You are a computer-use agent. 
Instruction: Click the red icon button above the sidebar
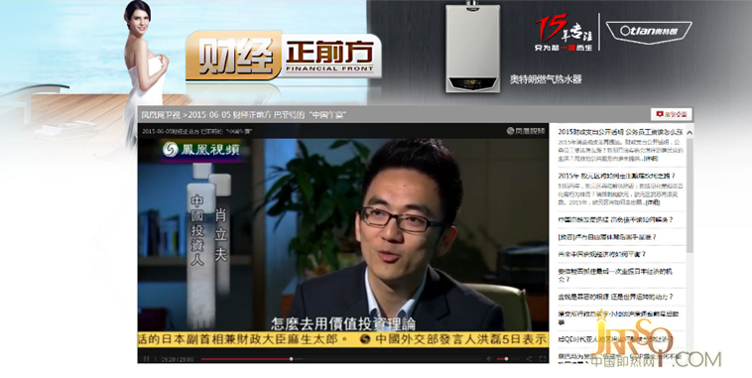pyautogui.click(x=671, y=114)
